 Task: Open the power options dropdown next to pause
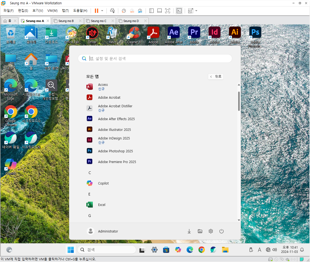coord(102,11)
